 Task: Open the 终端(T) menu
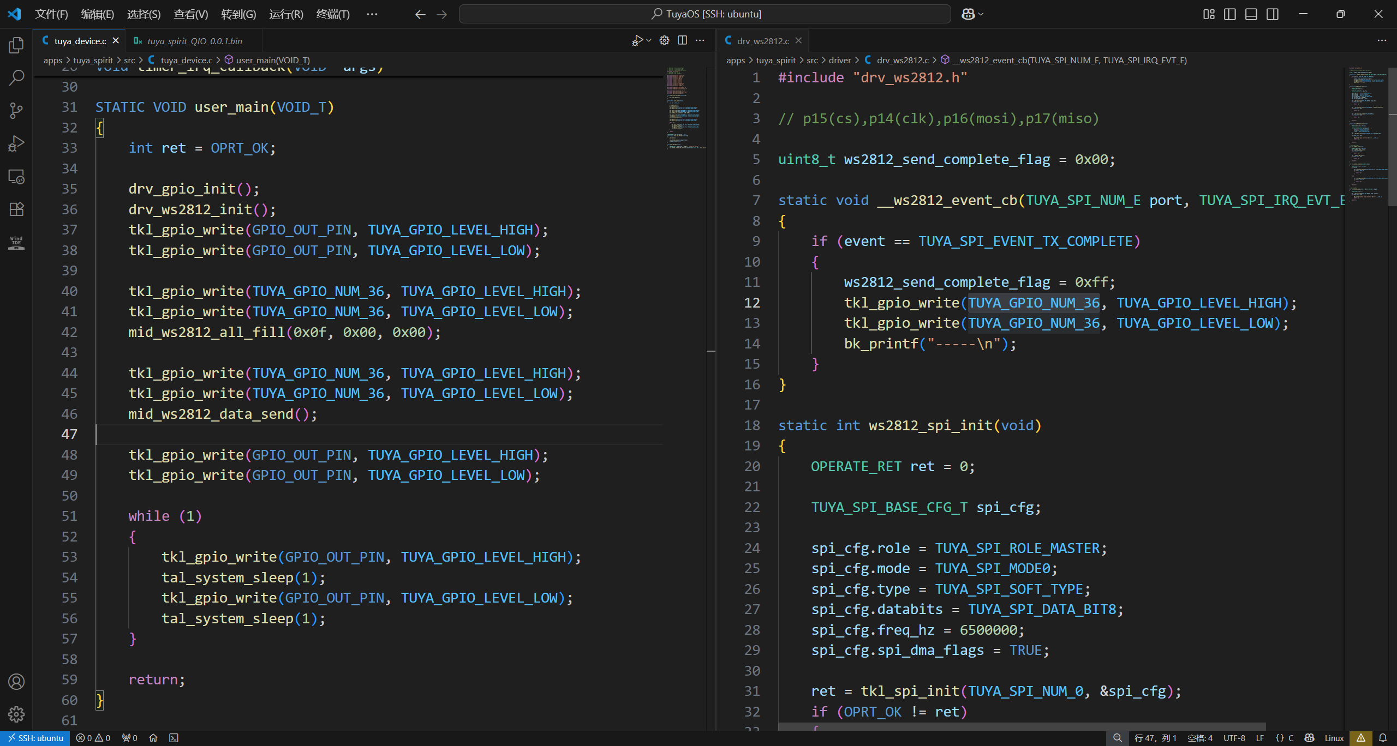pyautogui.click(x=333, y=15)
